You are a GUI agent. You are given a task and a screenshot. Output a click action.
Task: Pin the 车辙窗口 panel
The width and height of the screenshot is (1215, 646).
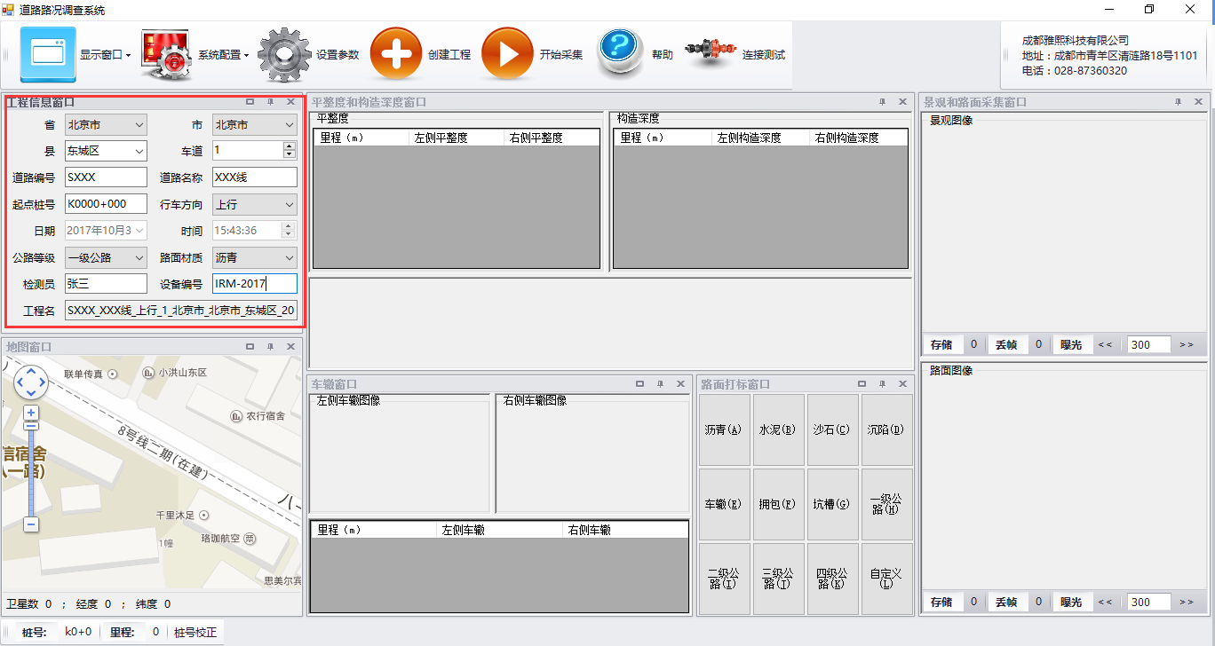click(660, 384)
